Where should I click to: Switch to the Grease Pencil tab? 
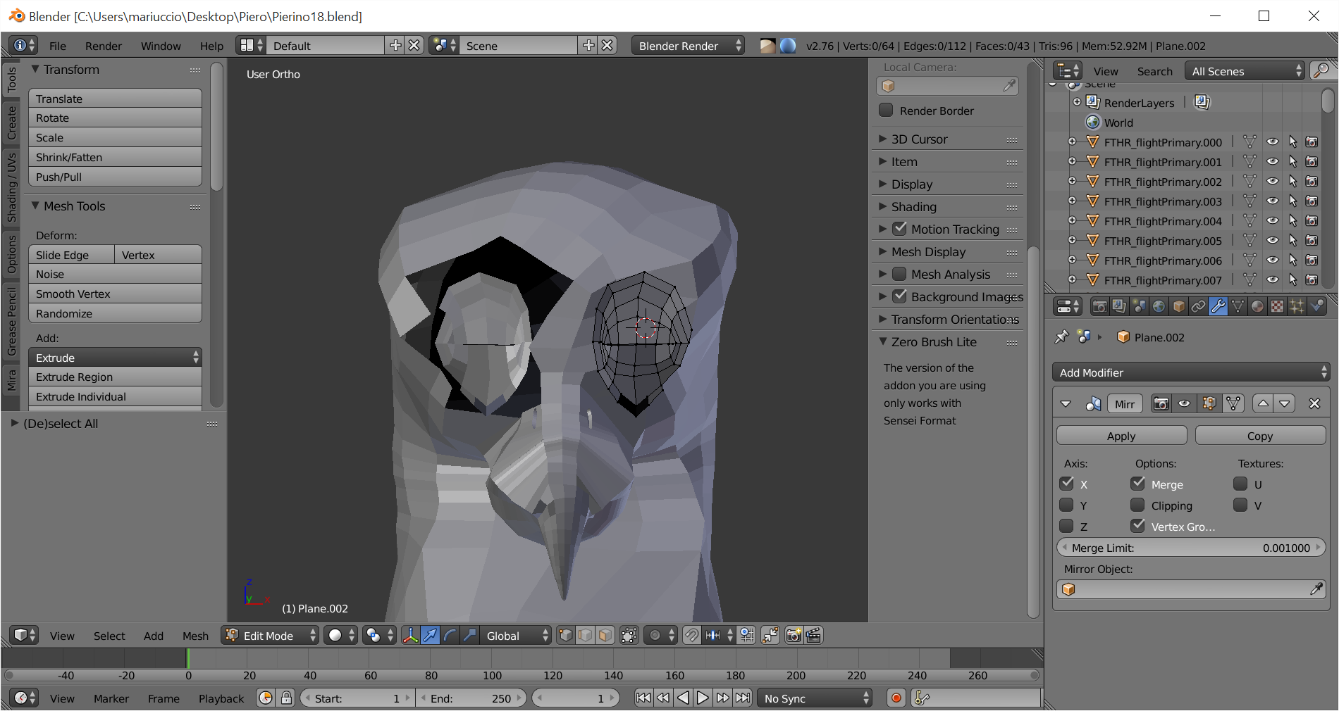11,320
